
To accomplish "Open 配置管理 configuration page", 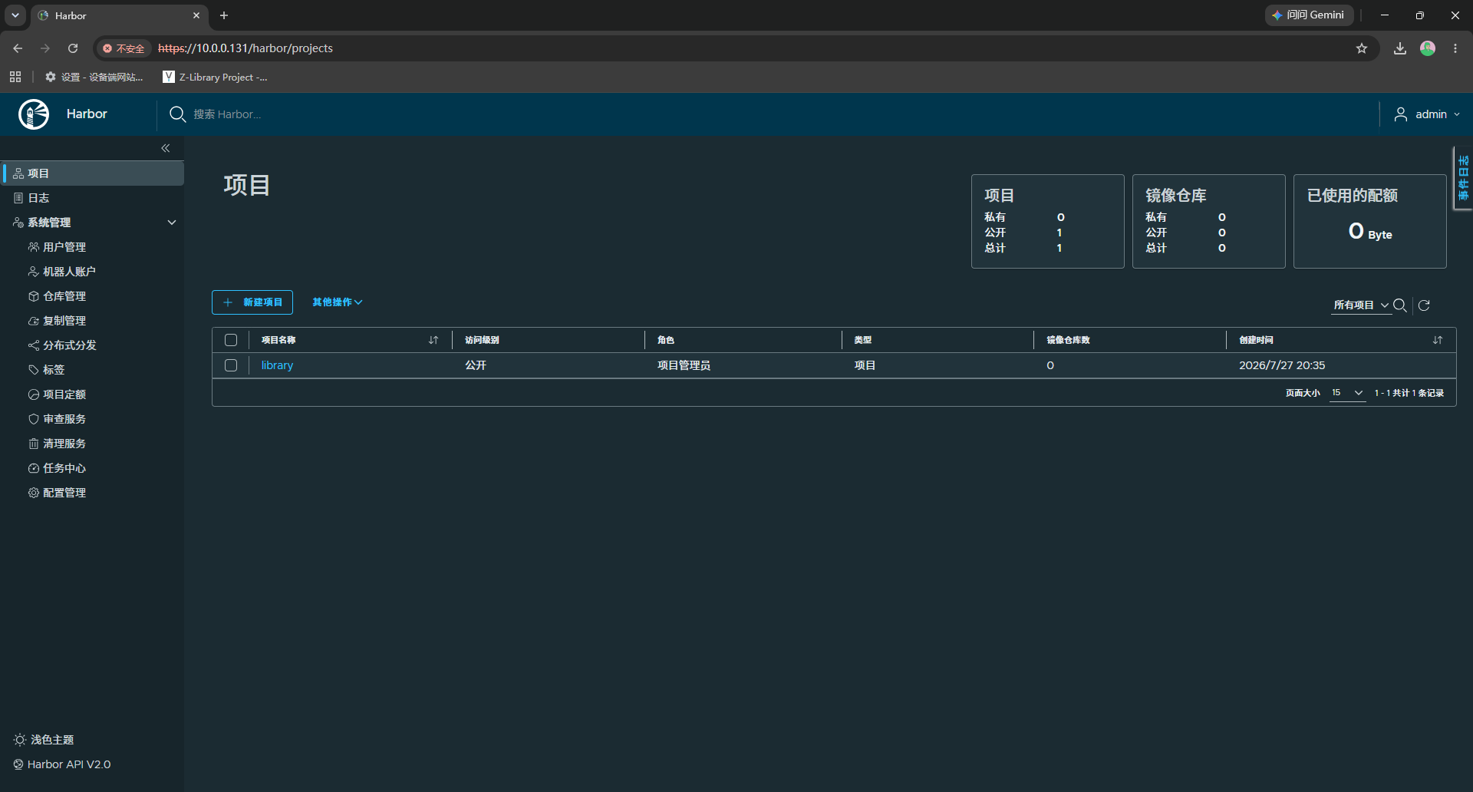I will pos(64,493).
